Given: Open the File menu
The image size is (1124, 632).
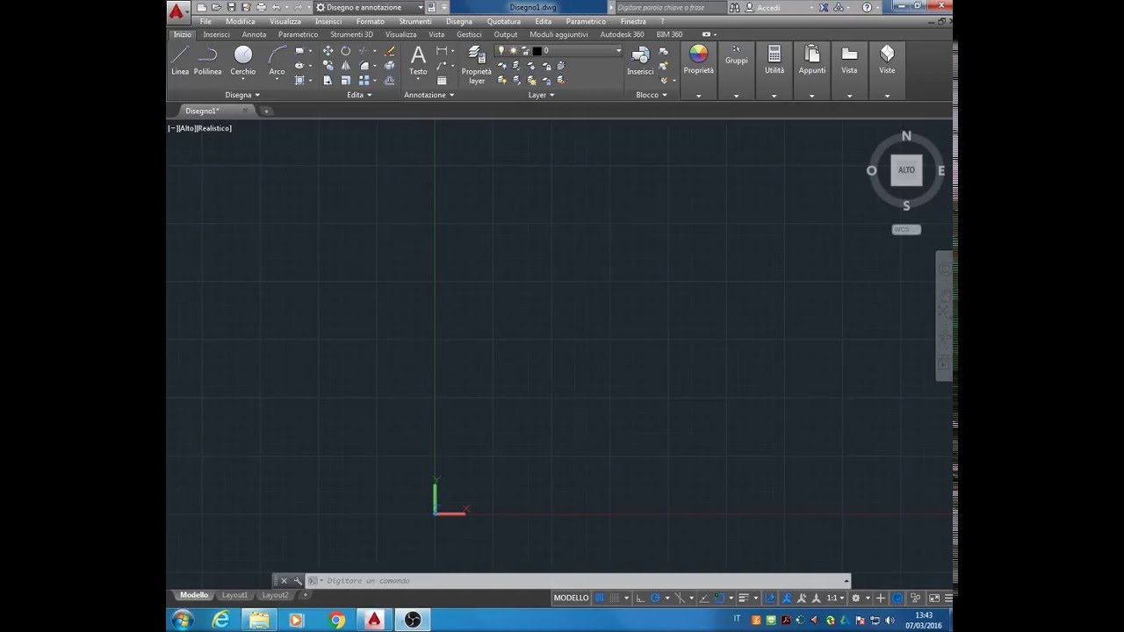Looking at the screenshot, I should pos(205,21).
